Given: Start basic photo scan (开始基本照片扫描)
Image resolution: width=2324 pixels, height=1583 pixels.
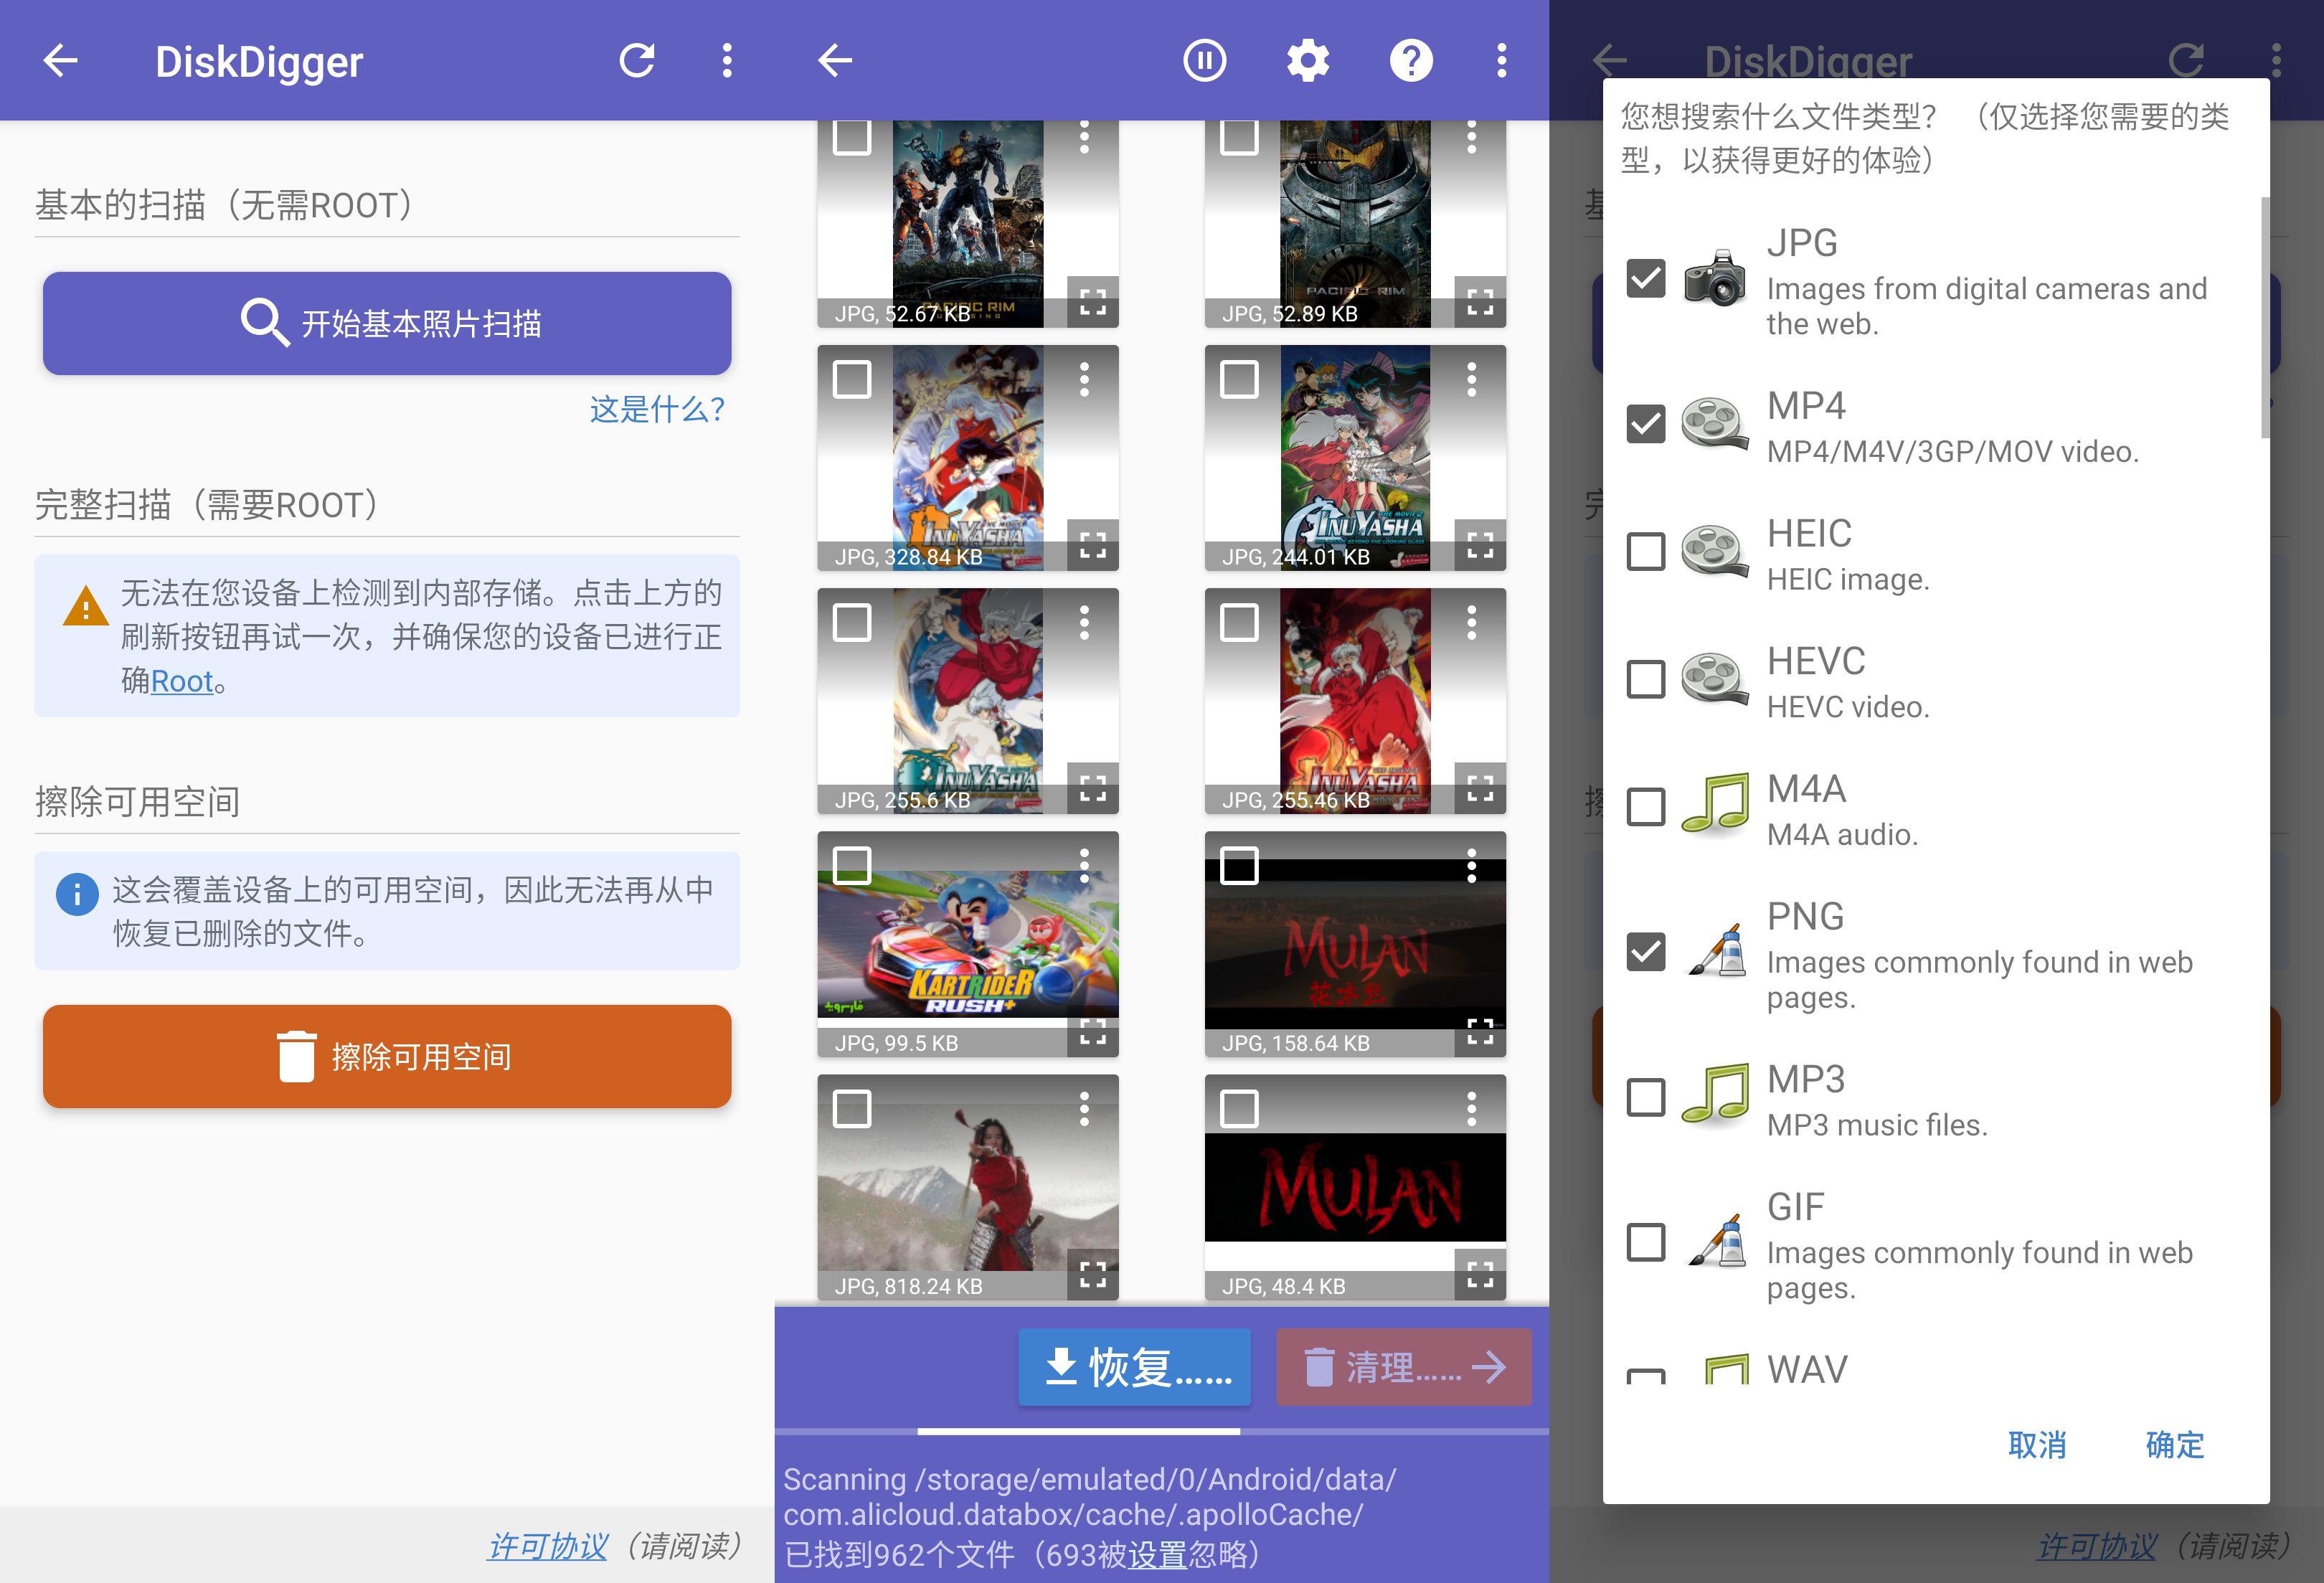Looking at the screenshot, I should click(x=387, y=323).
